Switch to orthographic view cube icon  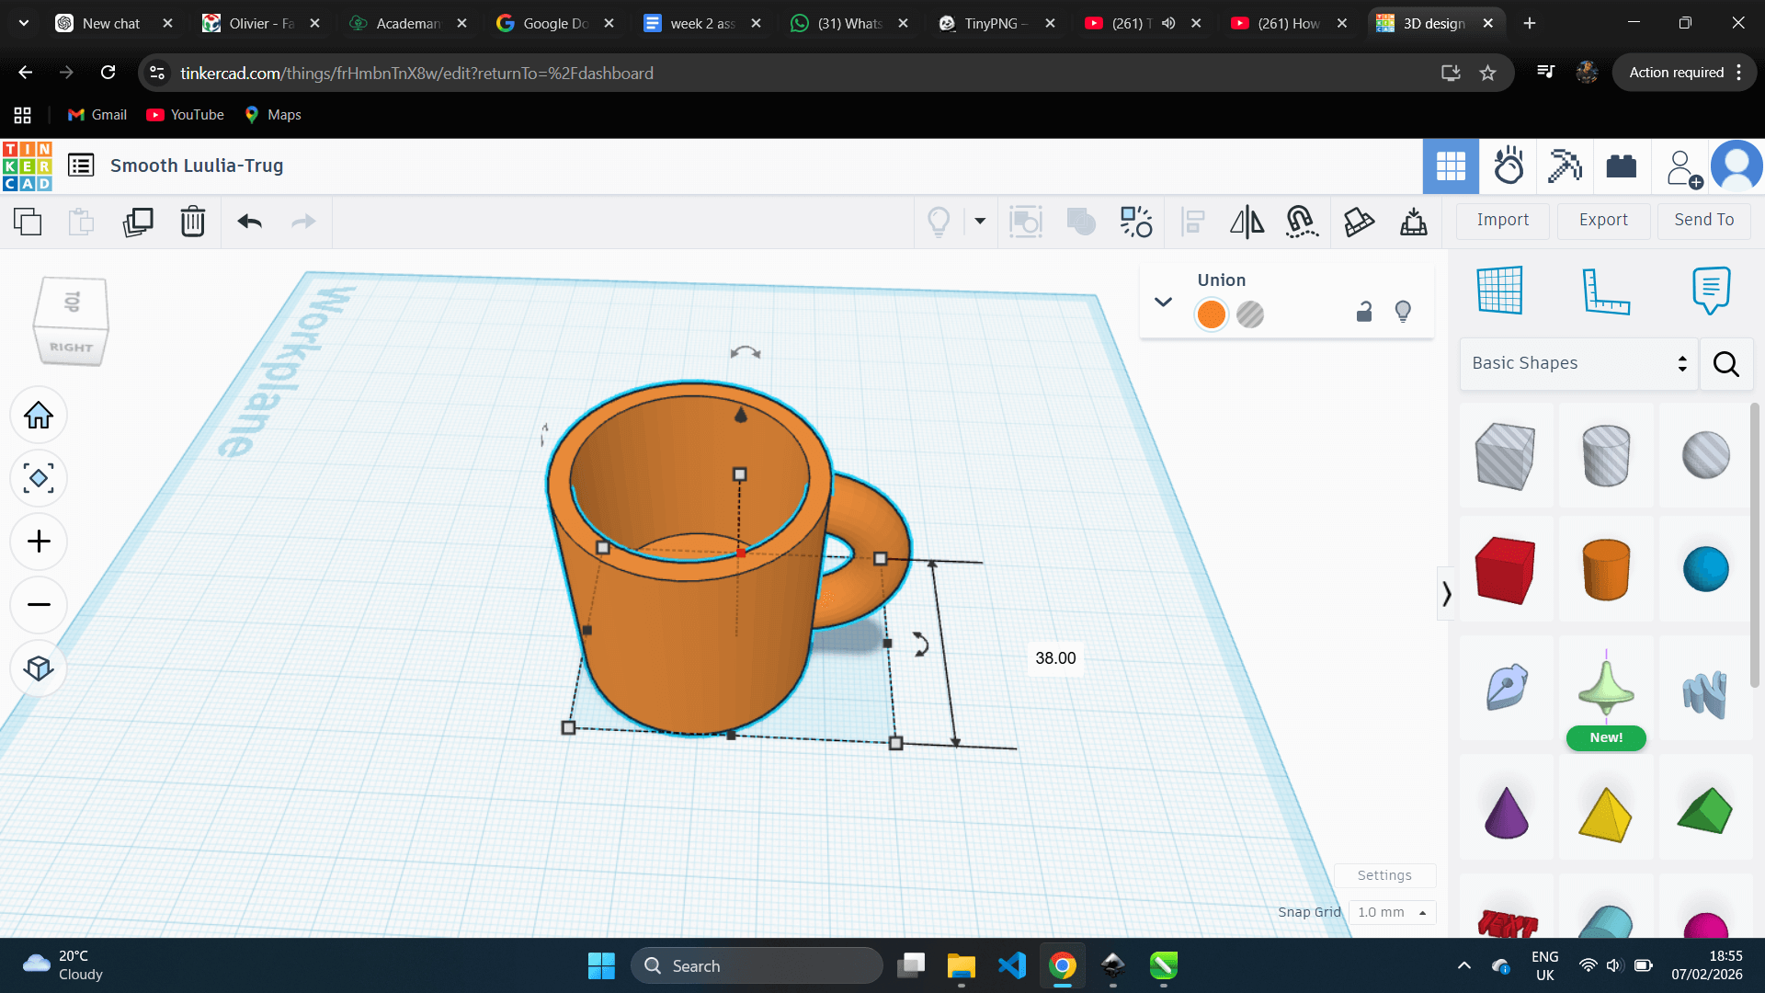(x=39, y=668)
